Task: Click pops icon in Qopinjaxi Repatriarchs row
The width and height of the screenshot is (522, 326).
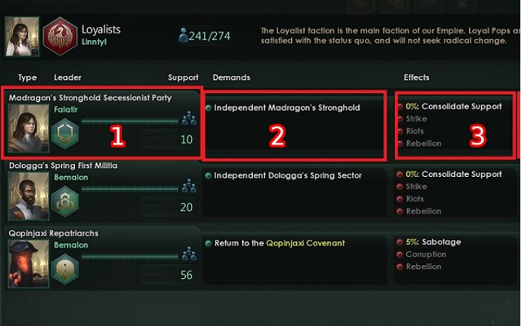Action: pyautogui.click(x=188, y=255)
